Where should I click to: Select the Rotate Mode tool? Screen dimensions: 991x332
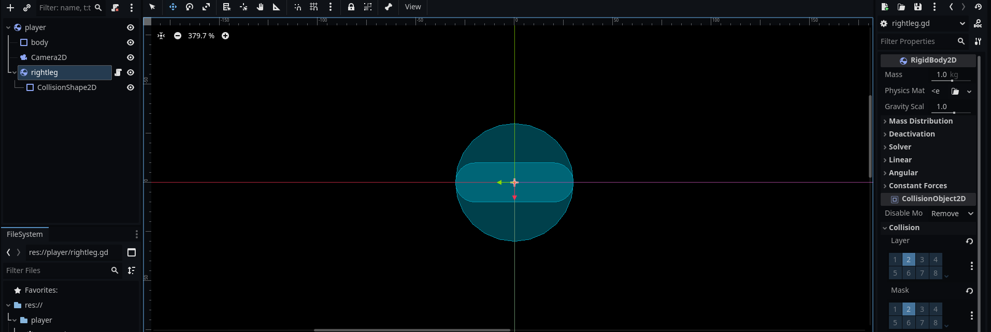pyautogui.click(x=190, y=7)
